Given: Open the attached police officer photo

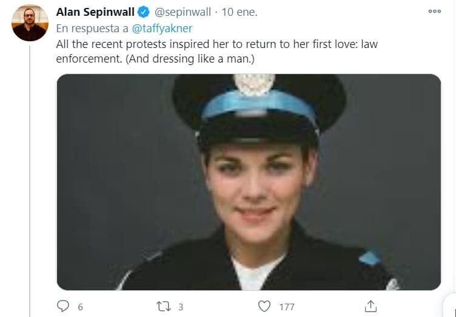Looking at the screenshot, I should coord(249,182).
